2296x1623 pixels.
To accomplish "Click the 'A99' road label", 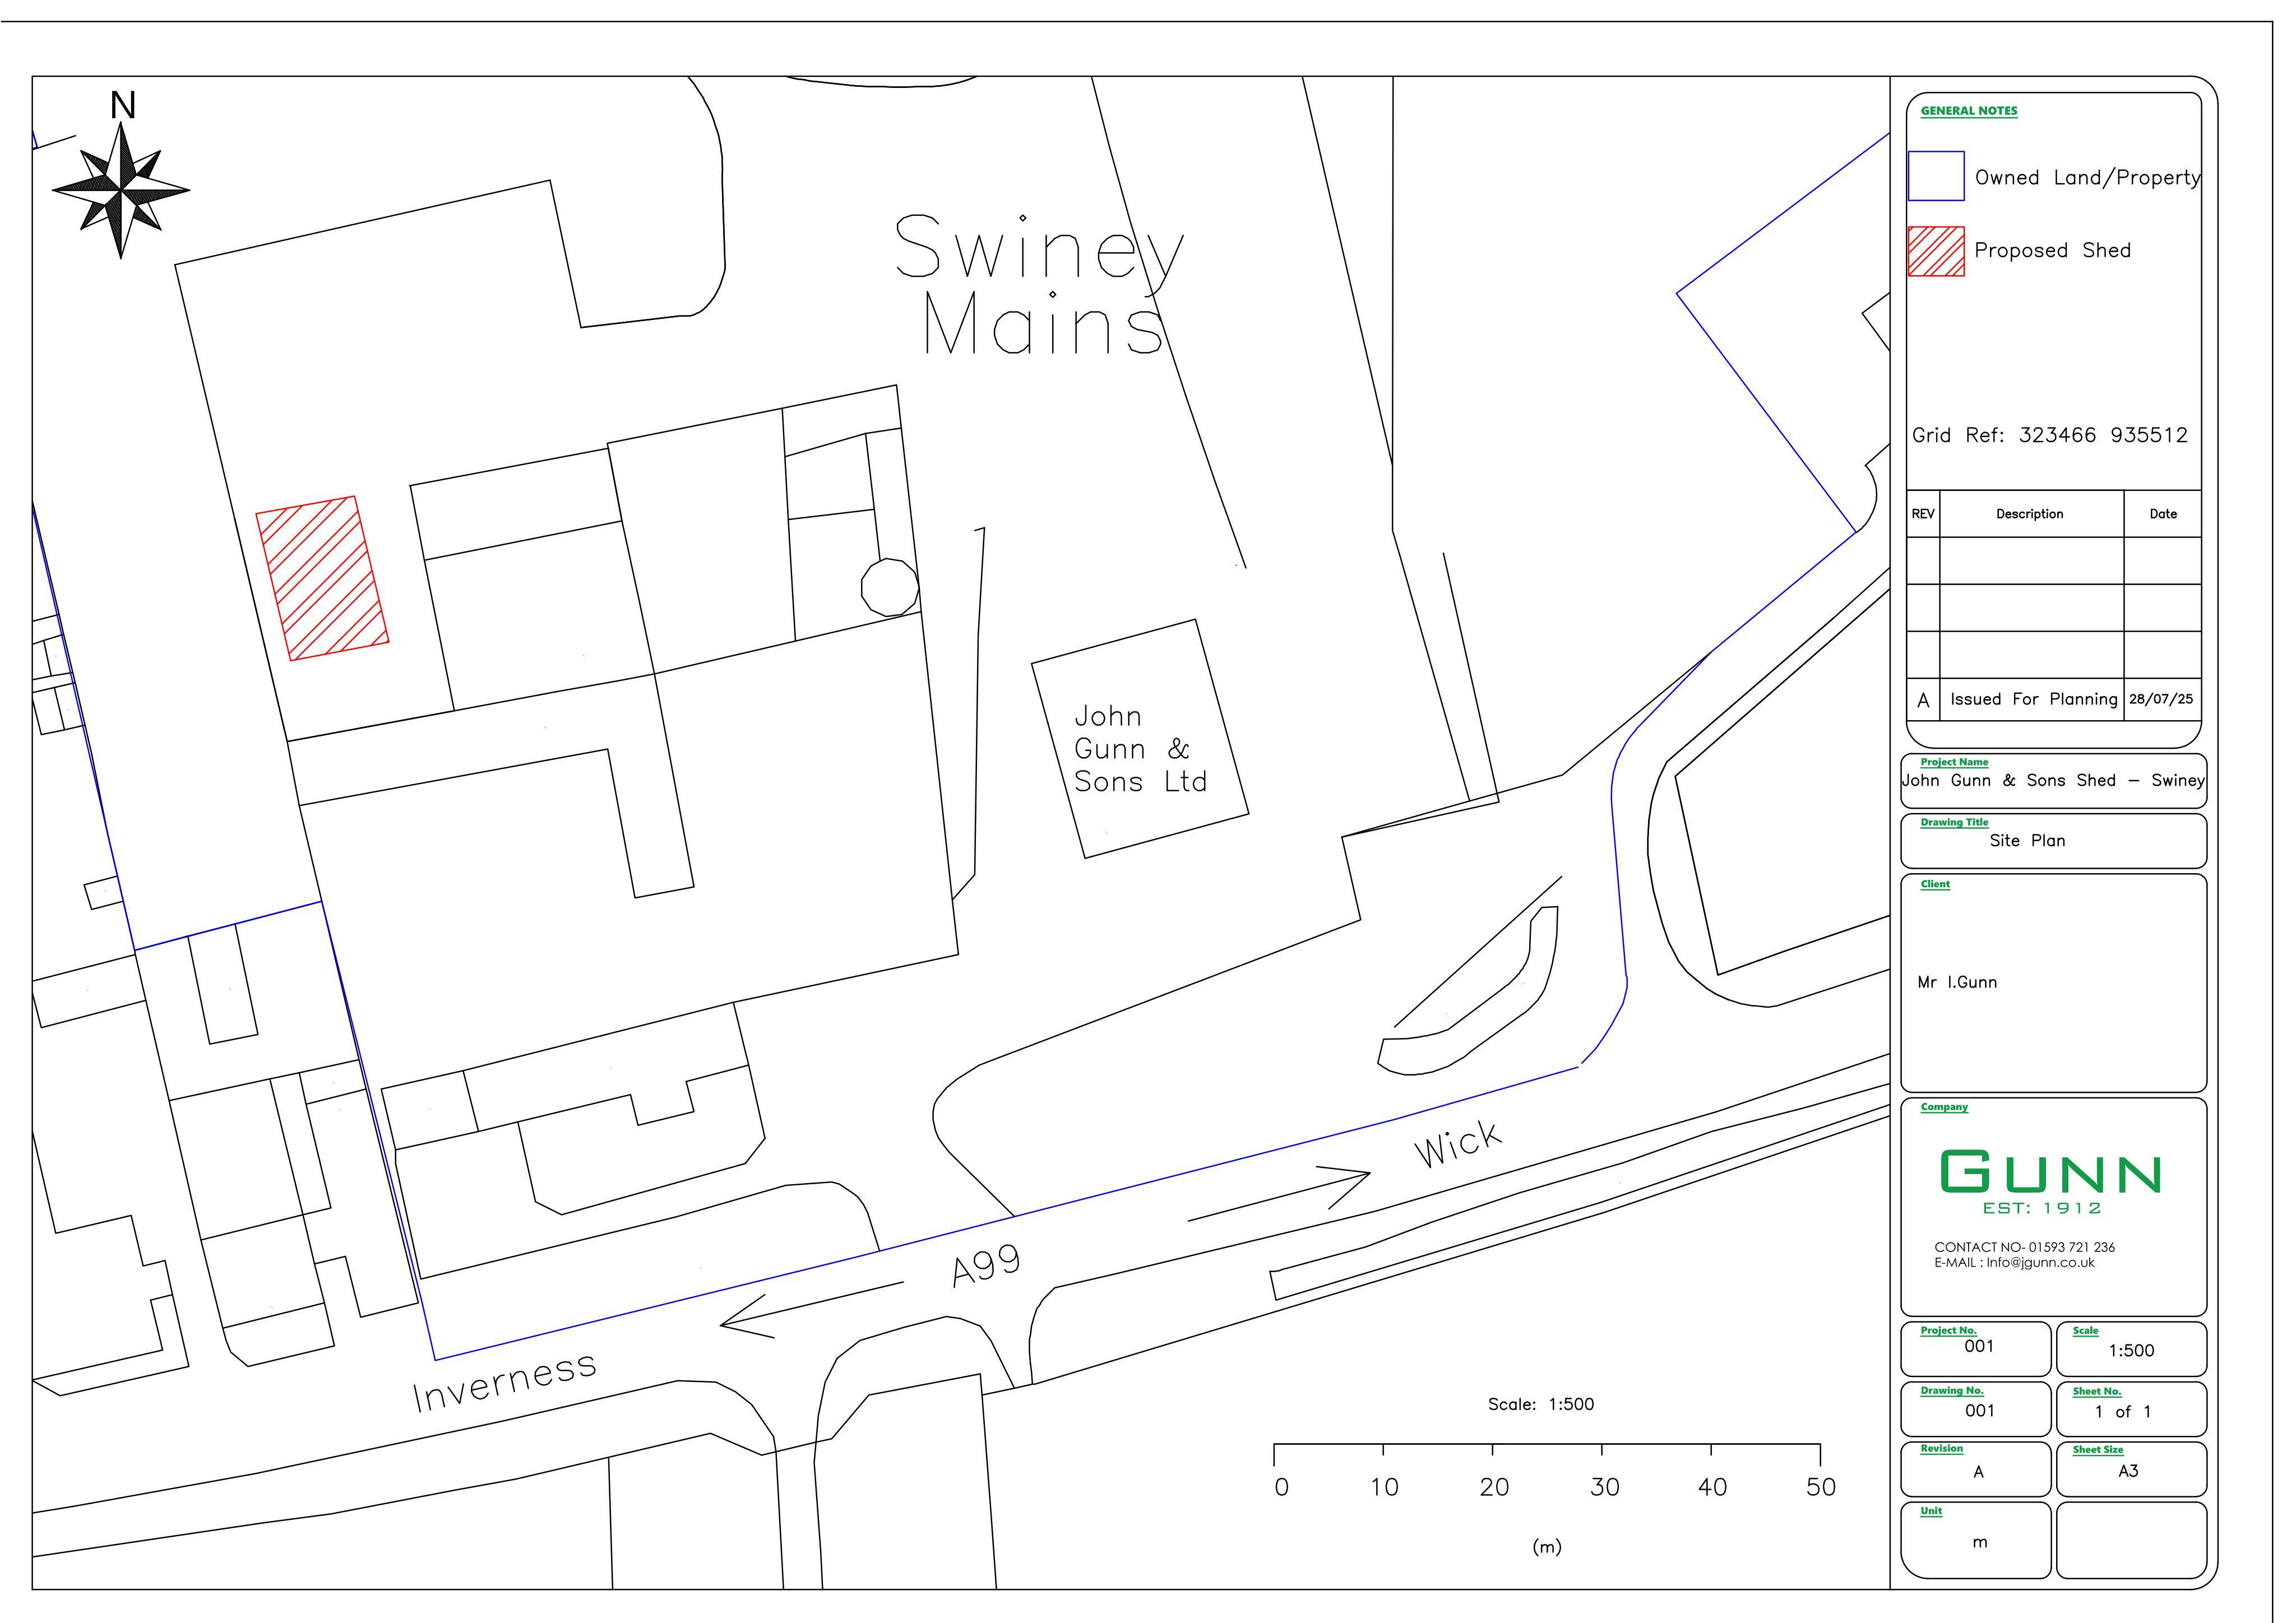I will 986,1266.
